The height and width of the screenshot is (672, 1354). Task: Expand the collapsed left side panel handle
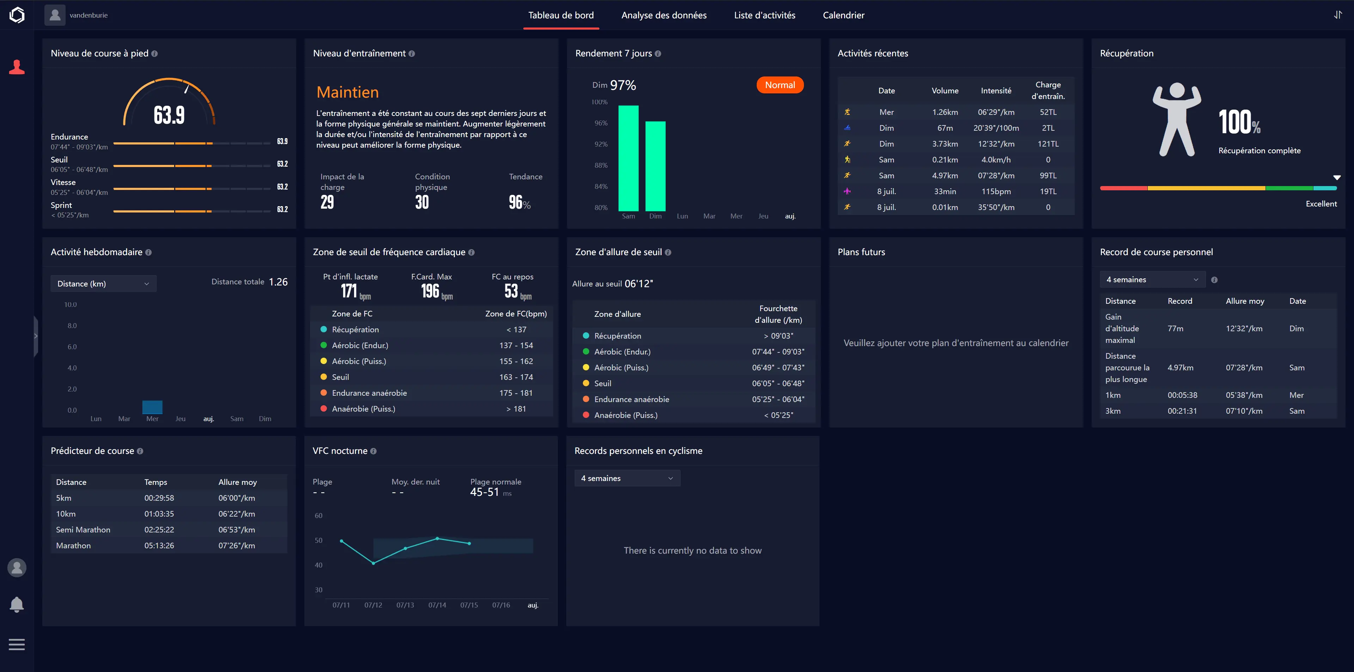tap(36, 336)
